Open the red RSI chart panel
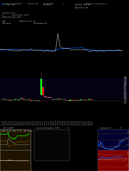 113,161
